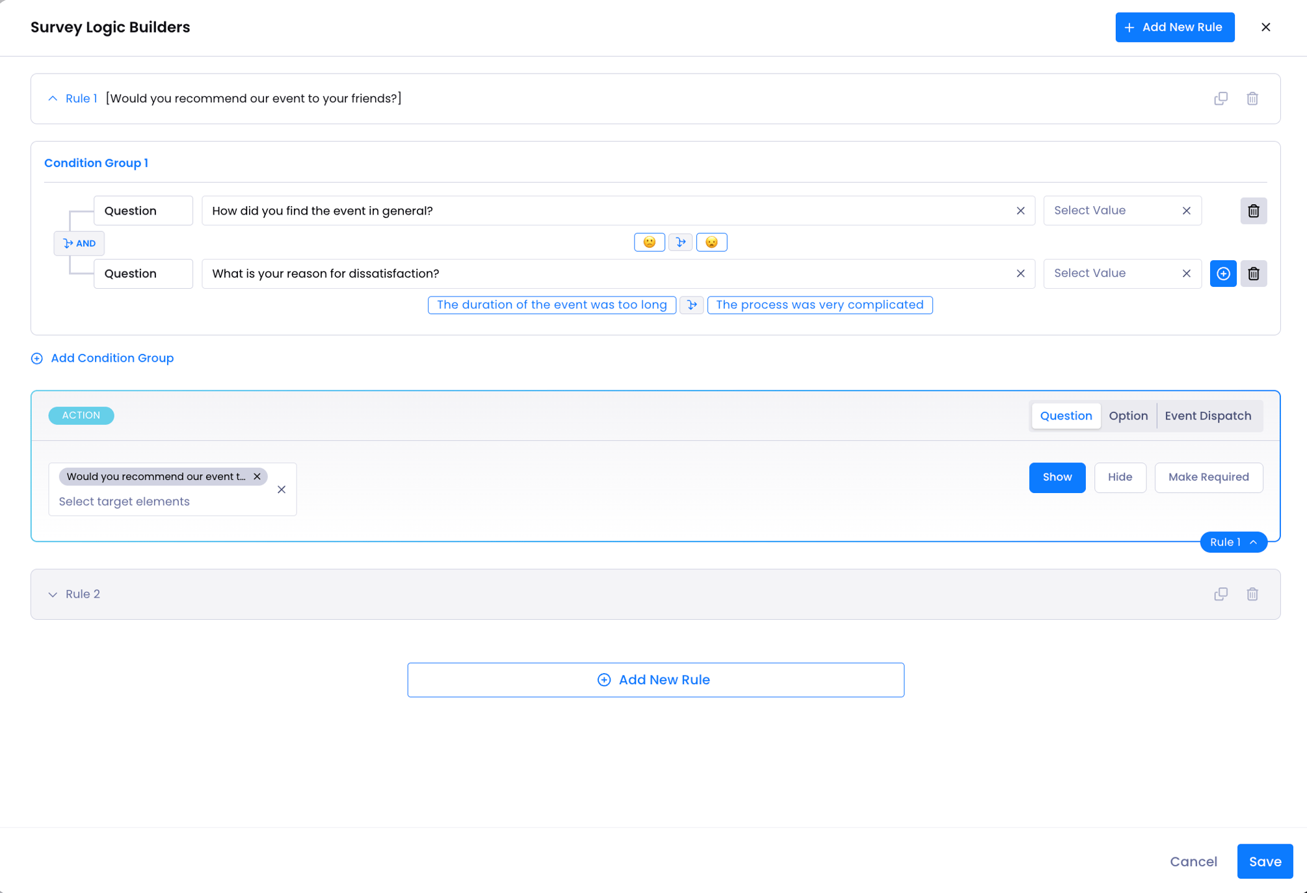Switch to the Event Dispatch action tab
This screenshot has width=1307, height=893.
coord(1208,416)
